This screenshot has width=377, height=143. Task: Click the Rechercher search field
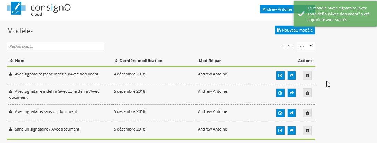coord(56,46)
